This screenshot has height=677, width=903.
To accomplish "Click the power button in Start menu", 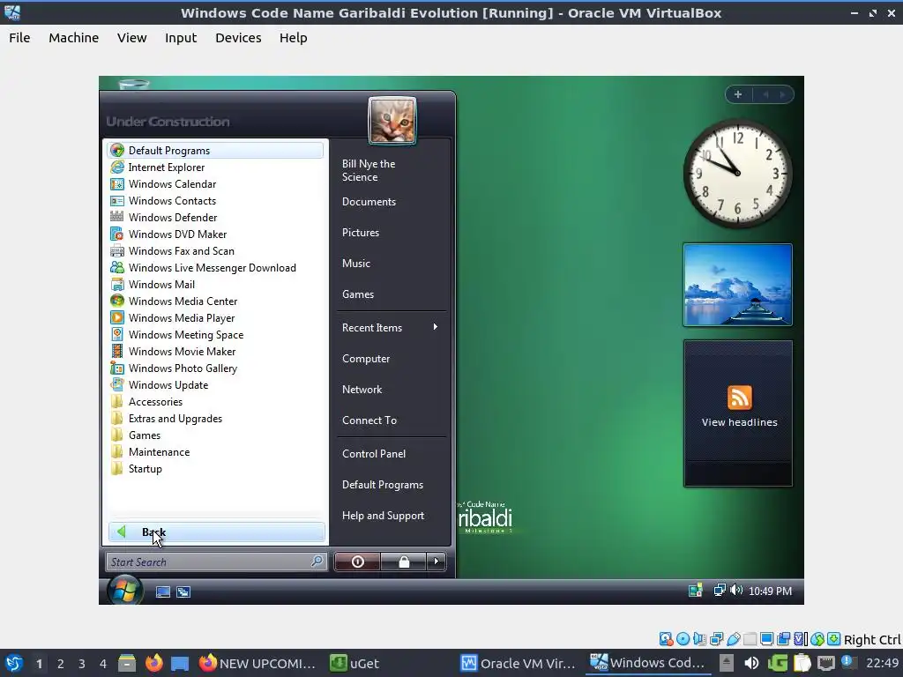I will 358,562.
